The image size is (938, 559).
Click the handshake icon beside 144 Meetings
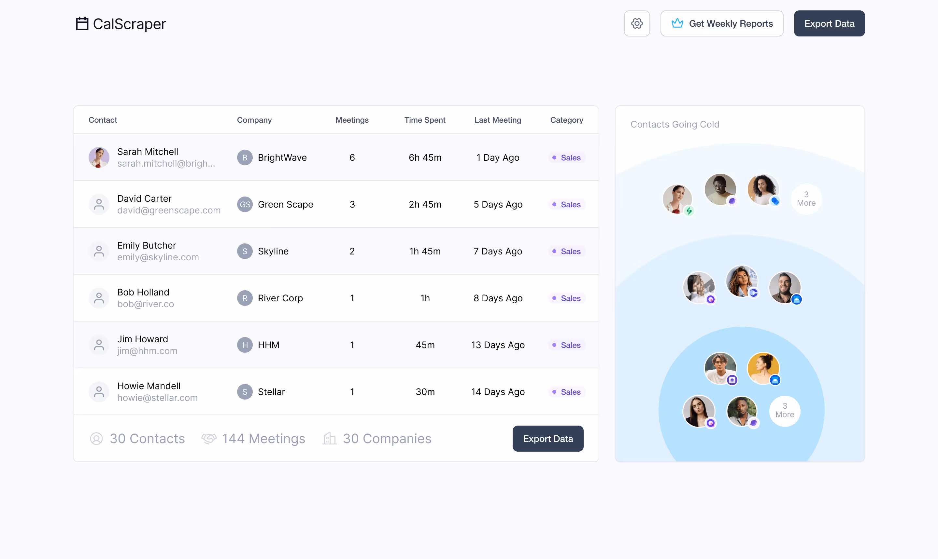(x=209, y=439)
